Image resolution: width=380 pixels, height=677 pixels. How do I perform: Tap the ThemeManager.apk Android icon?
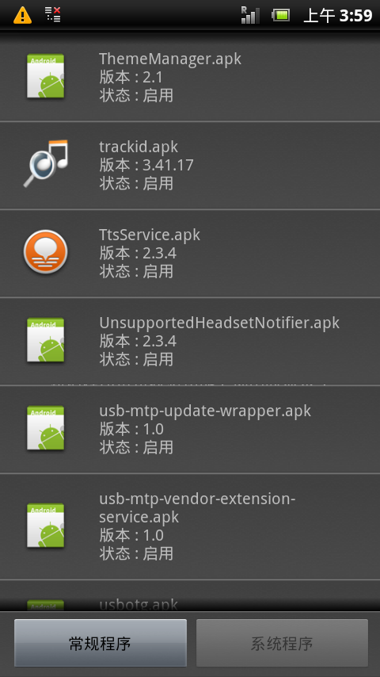45,76
